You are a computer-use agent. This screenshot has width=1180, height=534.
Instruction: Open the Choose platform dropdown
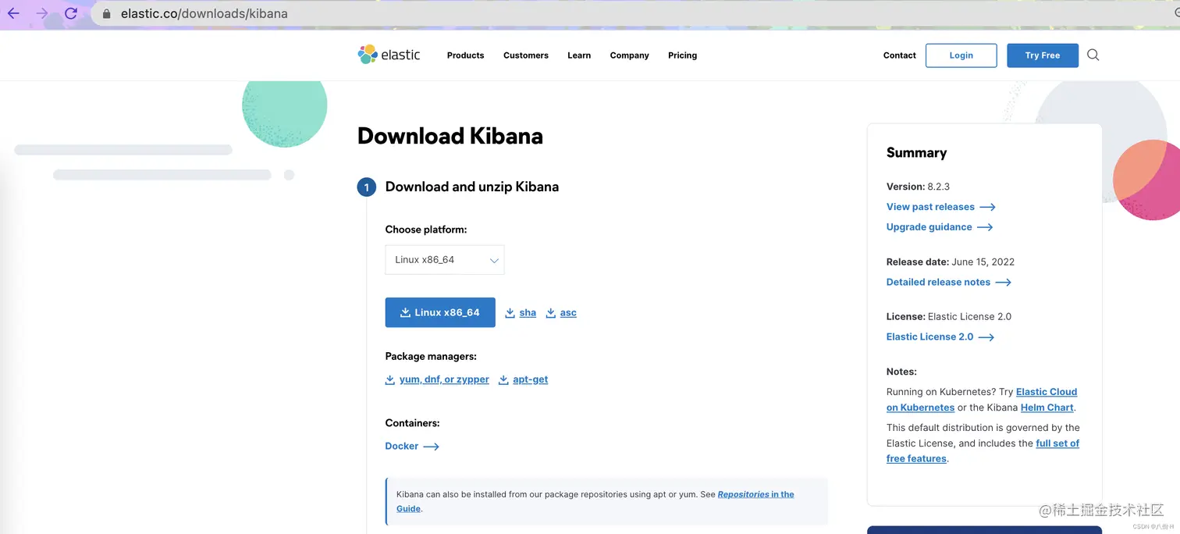[445, 260]
